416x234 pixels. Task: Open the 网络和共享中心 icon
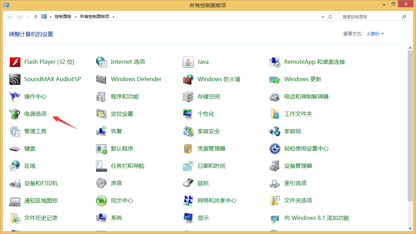(x=188, y=201)
